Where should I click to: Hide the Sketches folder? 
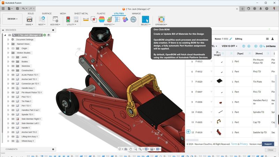[13, 66]
